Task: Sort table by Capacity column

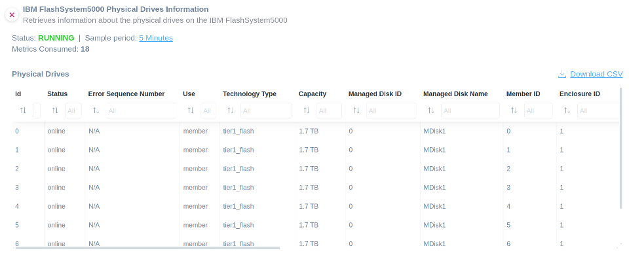Action: click(307, 111)
